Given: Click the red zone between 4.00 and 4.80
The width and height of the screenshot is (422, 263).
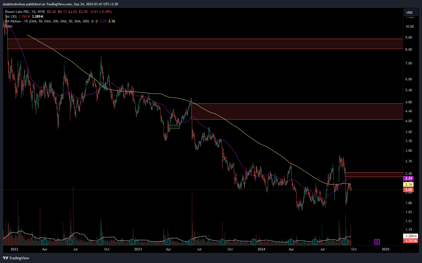Looking at the screenshot, I should coord(297,111).
